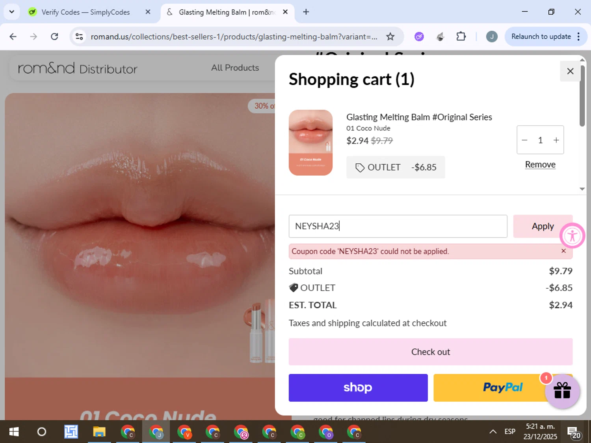The image size is (591, 443).
Task: Open the Chrome profile J avatar
Action: 491,37
